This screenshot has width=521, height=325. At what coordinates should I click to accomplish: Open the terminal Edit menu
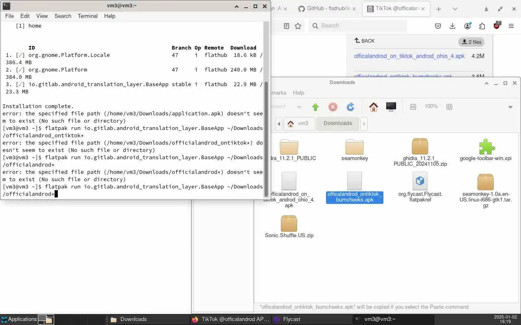click(25, 16)
